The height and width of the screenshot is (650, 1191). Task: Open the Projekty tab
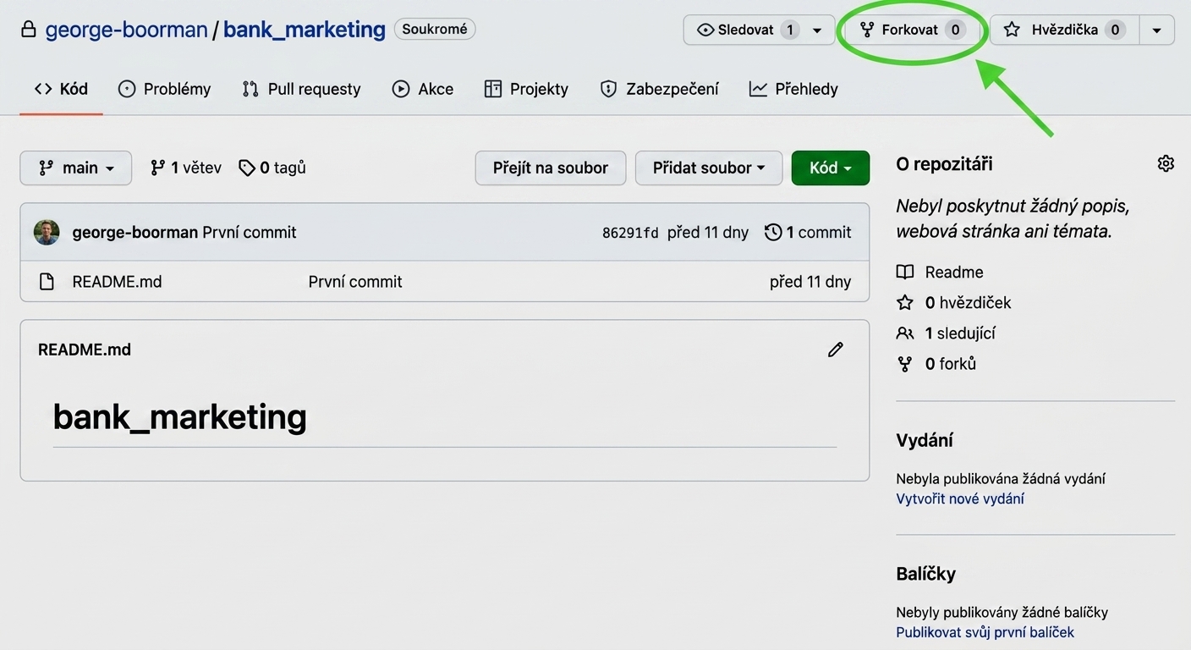tap(526, 89)
